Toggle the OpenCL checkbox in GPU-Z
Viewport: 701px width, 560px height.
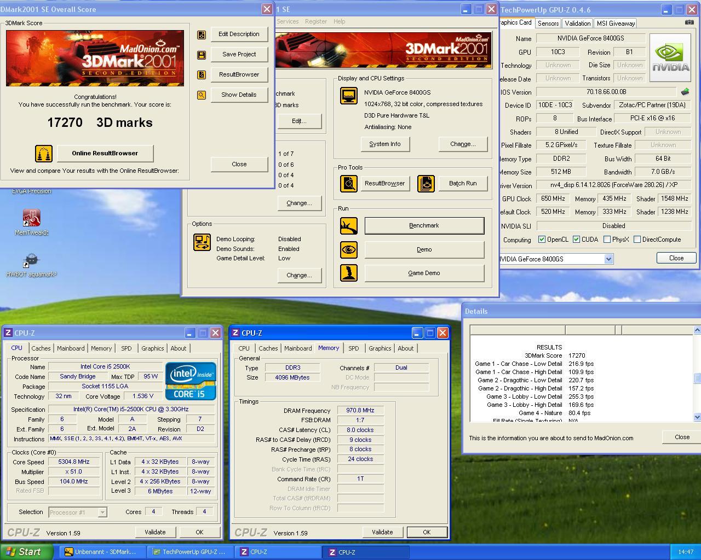pos(542,240)
